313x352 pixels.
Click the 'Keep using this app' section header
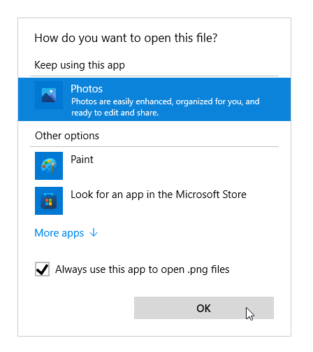click(x=80, y=65)
